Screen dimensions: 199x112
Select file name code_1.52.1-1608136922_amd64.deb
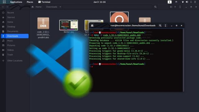pos(43,35)
